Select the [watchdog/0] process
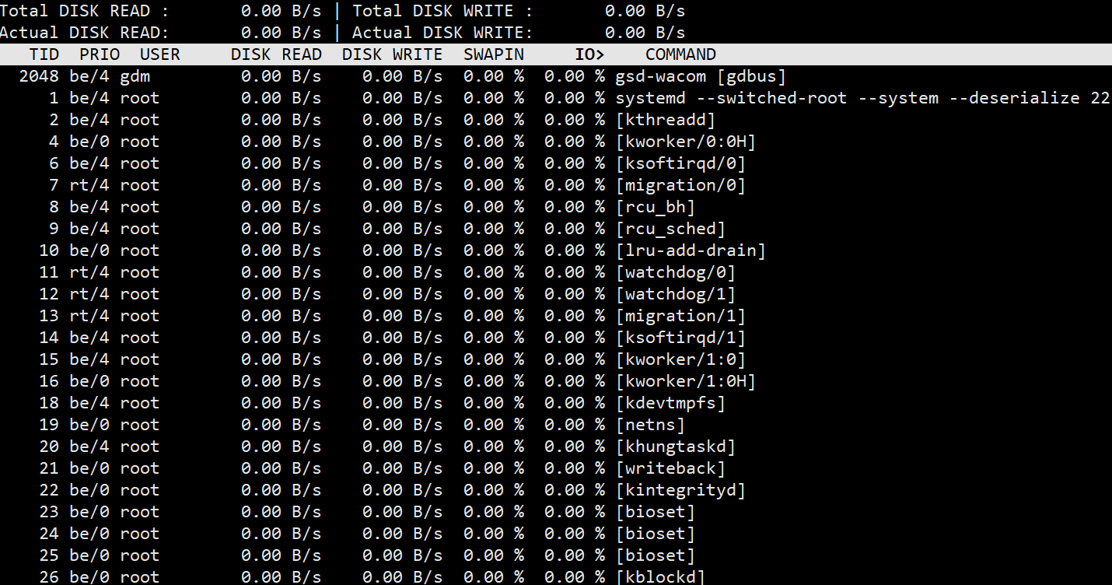This screenshot has width=1112, height=585. (675, 272)
